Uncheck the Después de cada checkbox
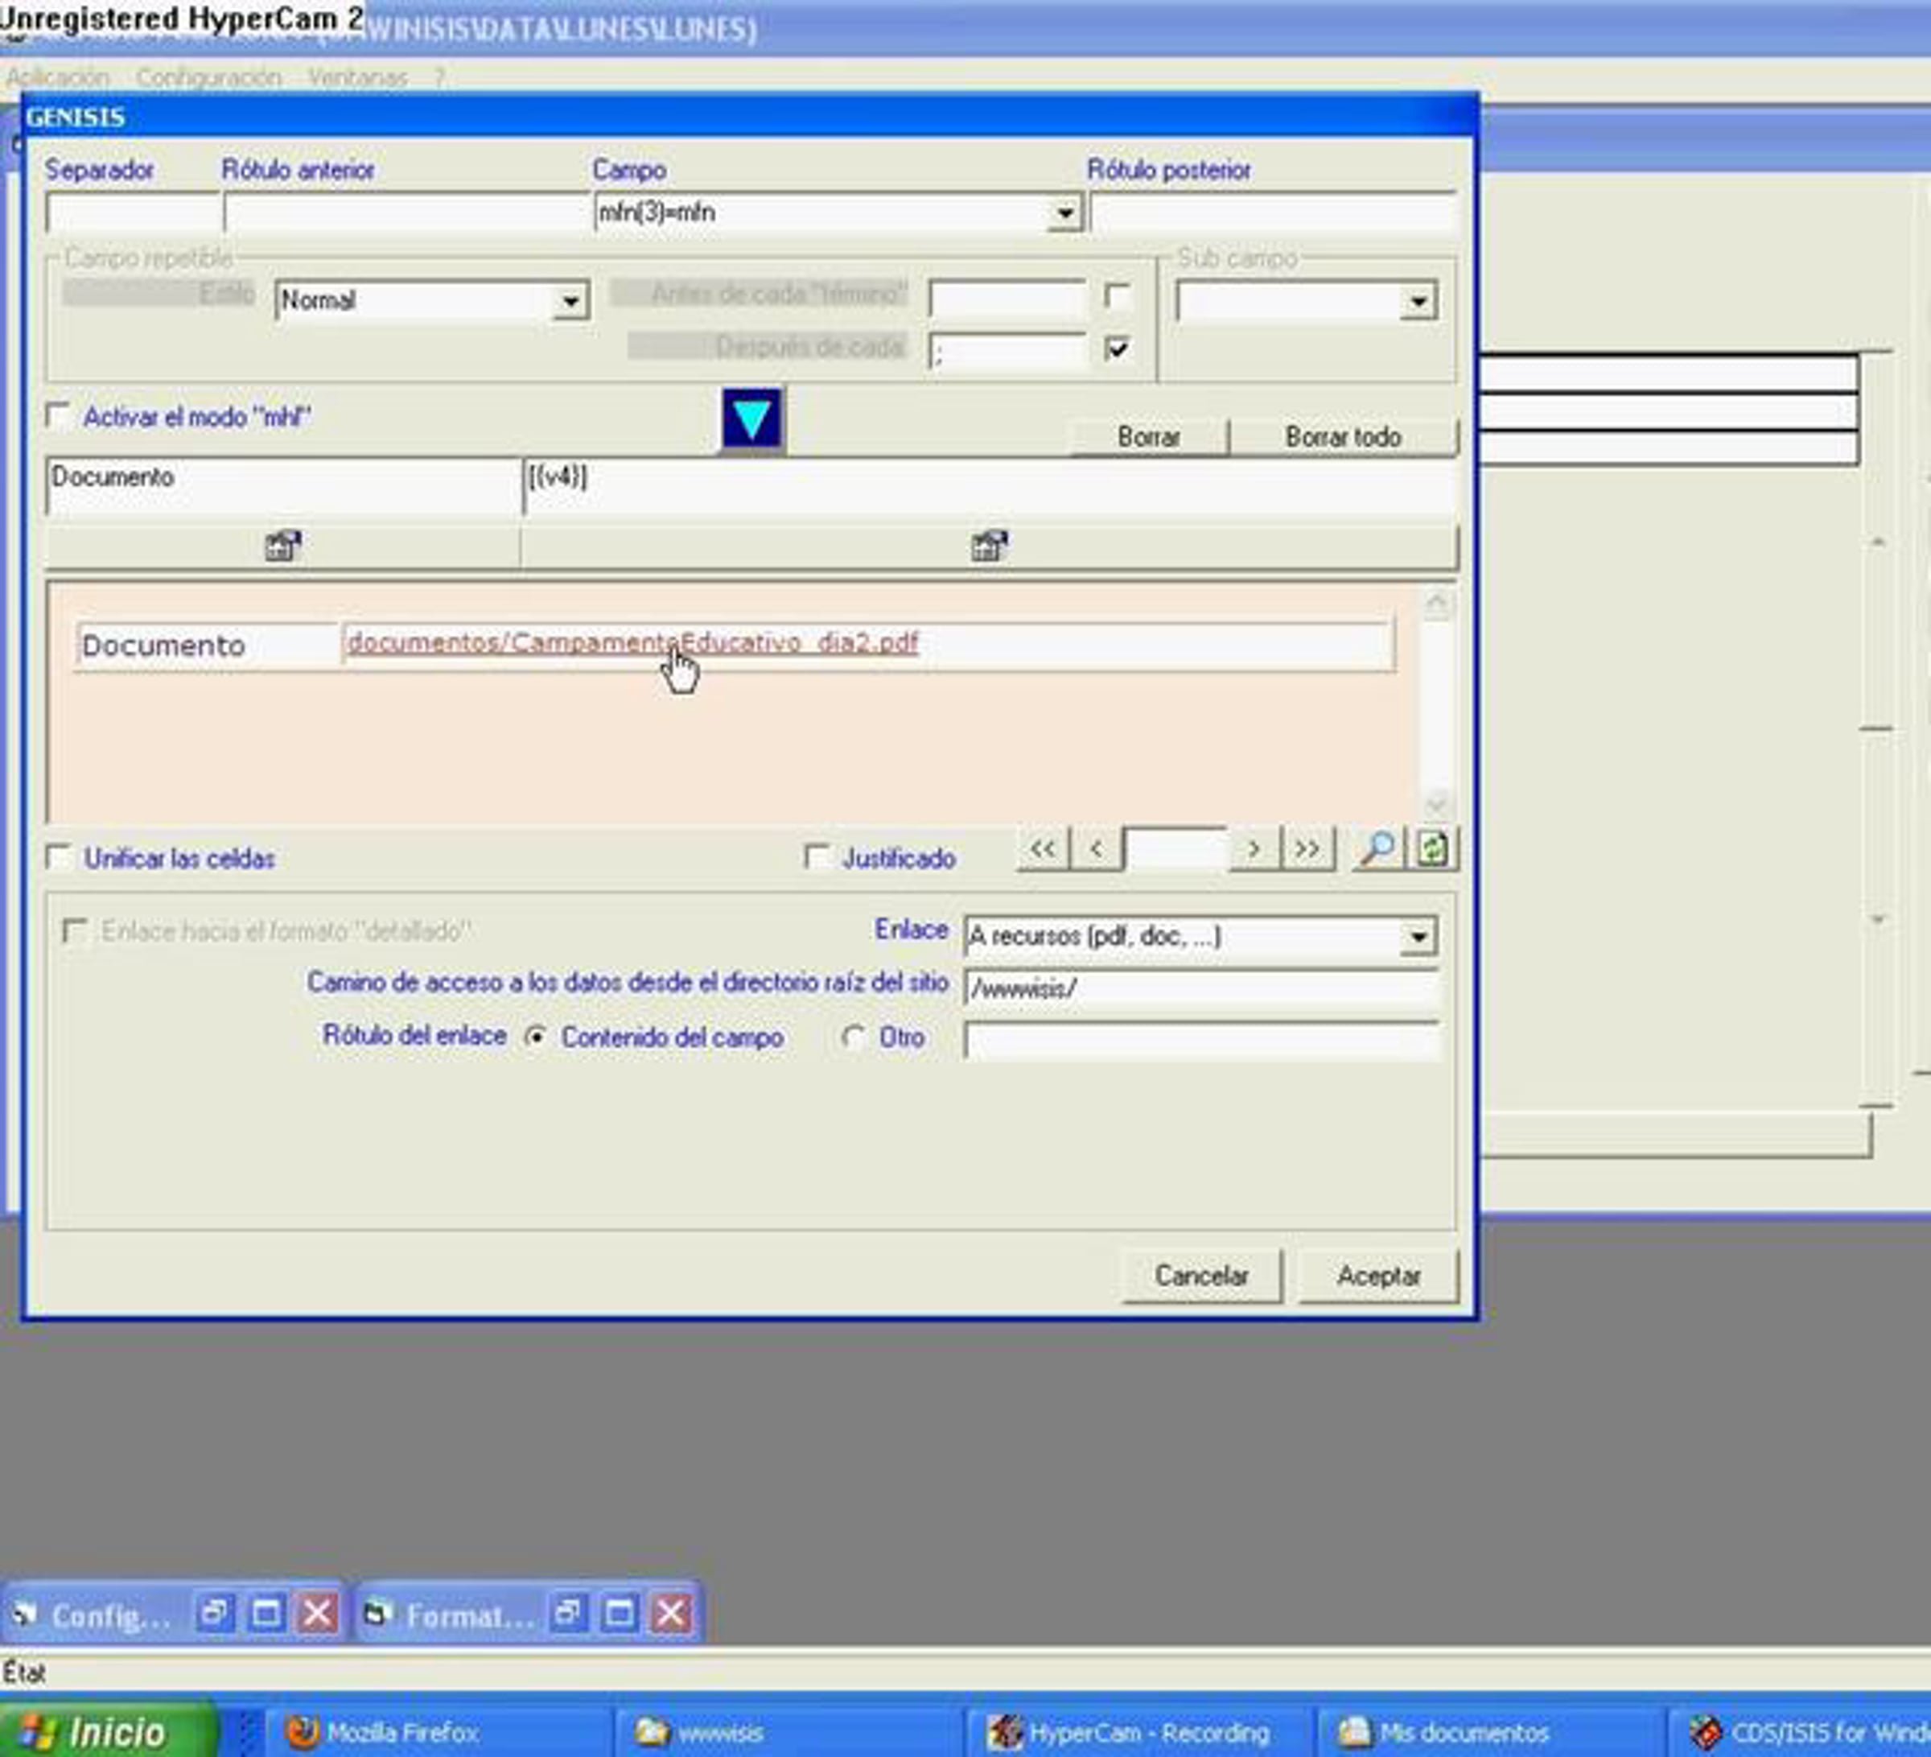Image resolution: width=1931 pixels, height=1757 pixels. coord(1117,349)
